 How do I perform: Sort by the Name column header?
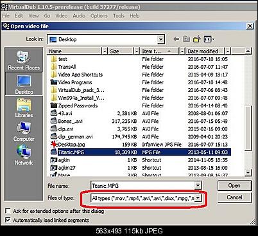pyautogui.click(x=74, y=51)
